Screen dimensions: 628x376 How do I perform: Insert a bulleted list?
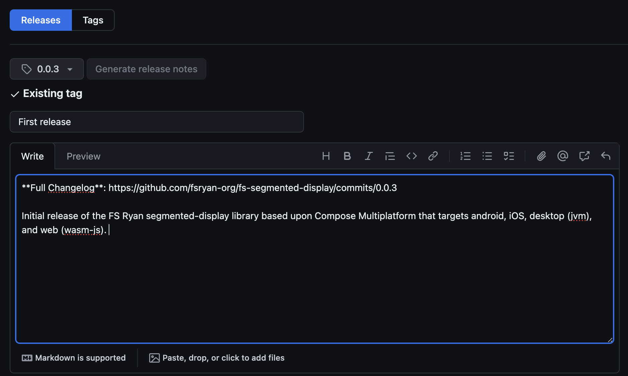tap(487, 156)
